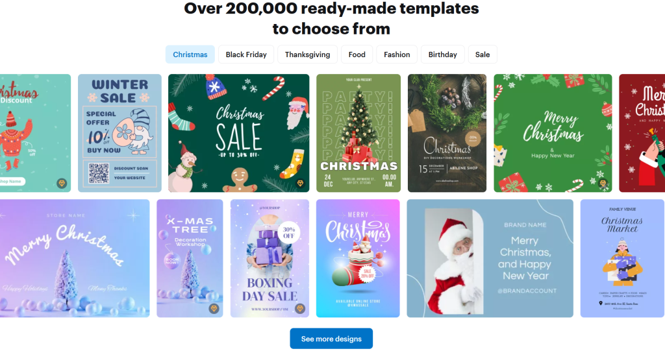
Task: Click premium diamond badge on X-Mas Tree template
Action: 214,308
